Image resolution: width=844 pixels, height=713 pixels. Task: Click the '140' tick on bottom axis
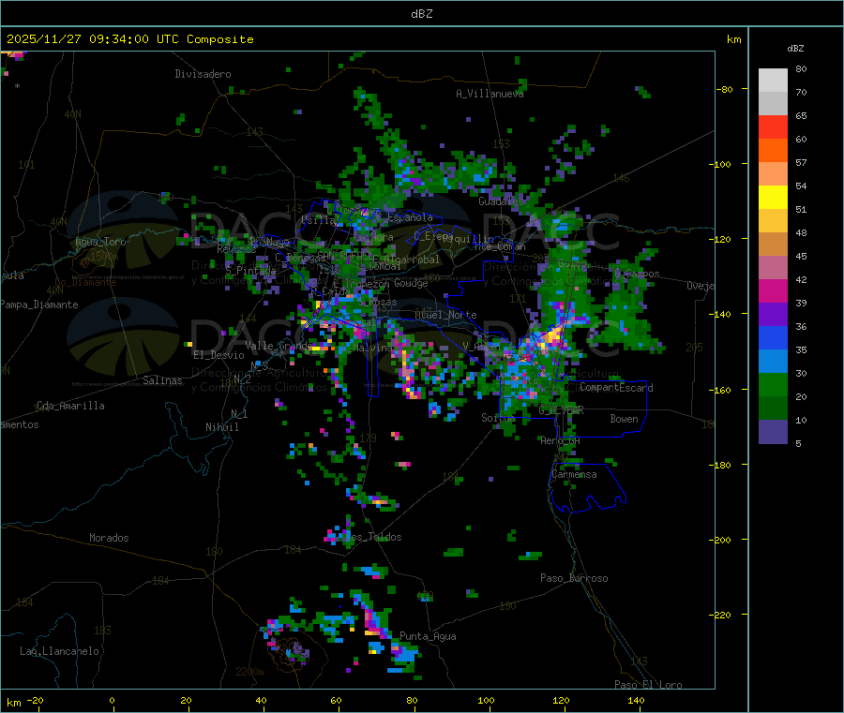pyautogui.click(x=636, y=700)
